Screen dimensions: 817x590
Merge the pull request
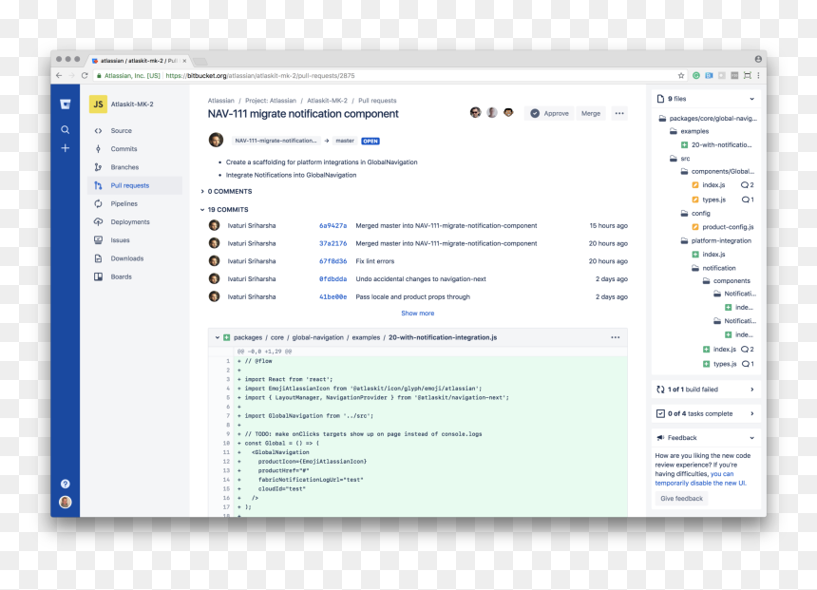591,114
